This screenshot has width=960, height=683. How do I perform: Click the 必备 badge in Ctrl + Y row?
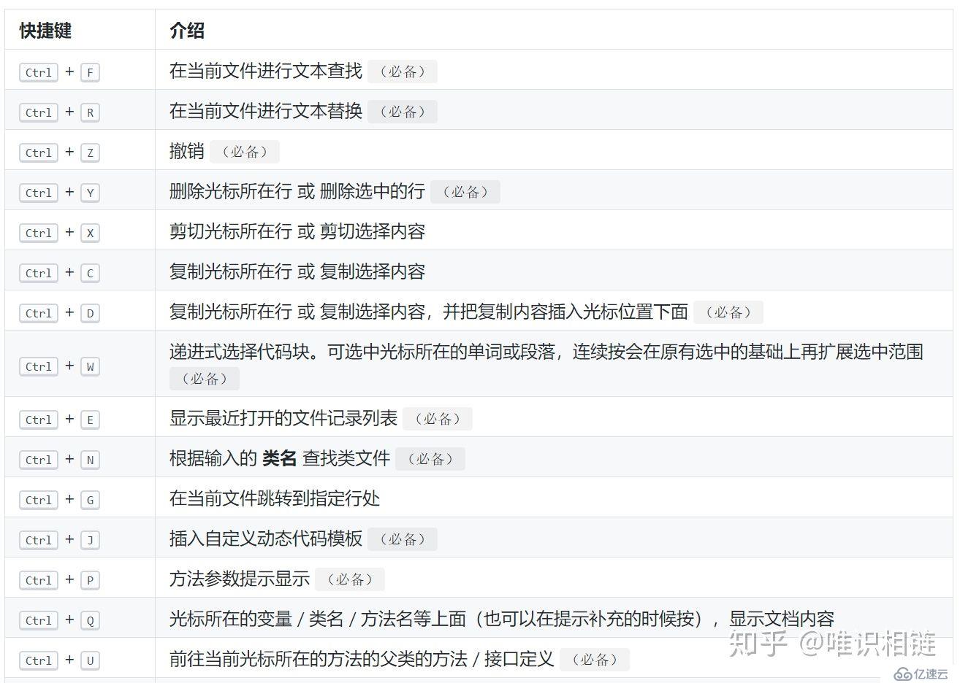point(465,192)
